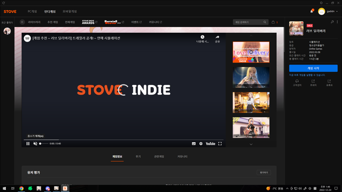Click the Watch later clock icon
Image resolution: width=342 pixels, height=192 pixels.
[203, 37]
